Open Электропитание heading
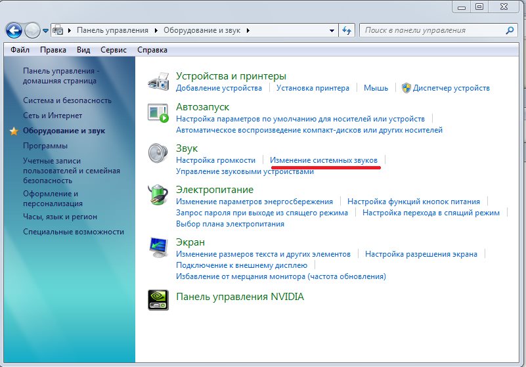 pyautogui.click(x=215, y=190)
